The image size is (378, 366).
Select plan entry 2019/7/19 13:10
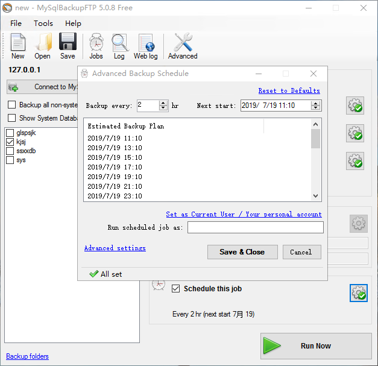tap(115, 148)
